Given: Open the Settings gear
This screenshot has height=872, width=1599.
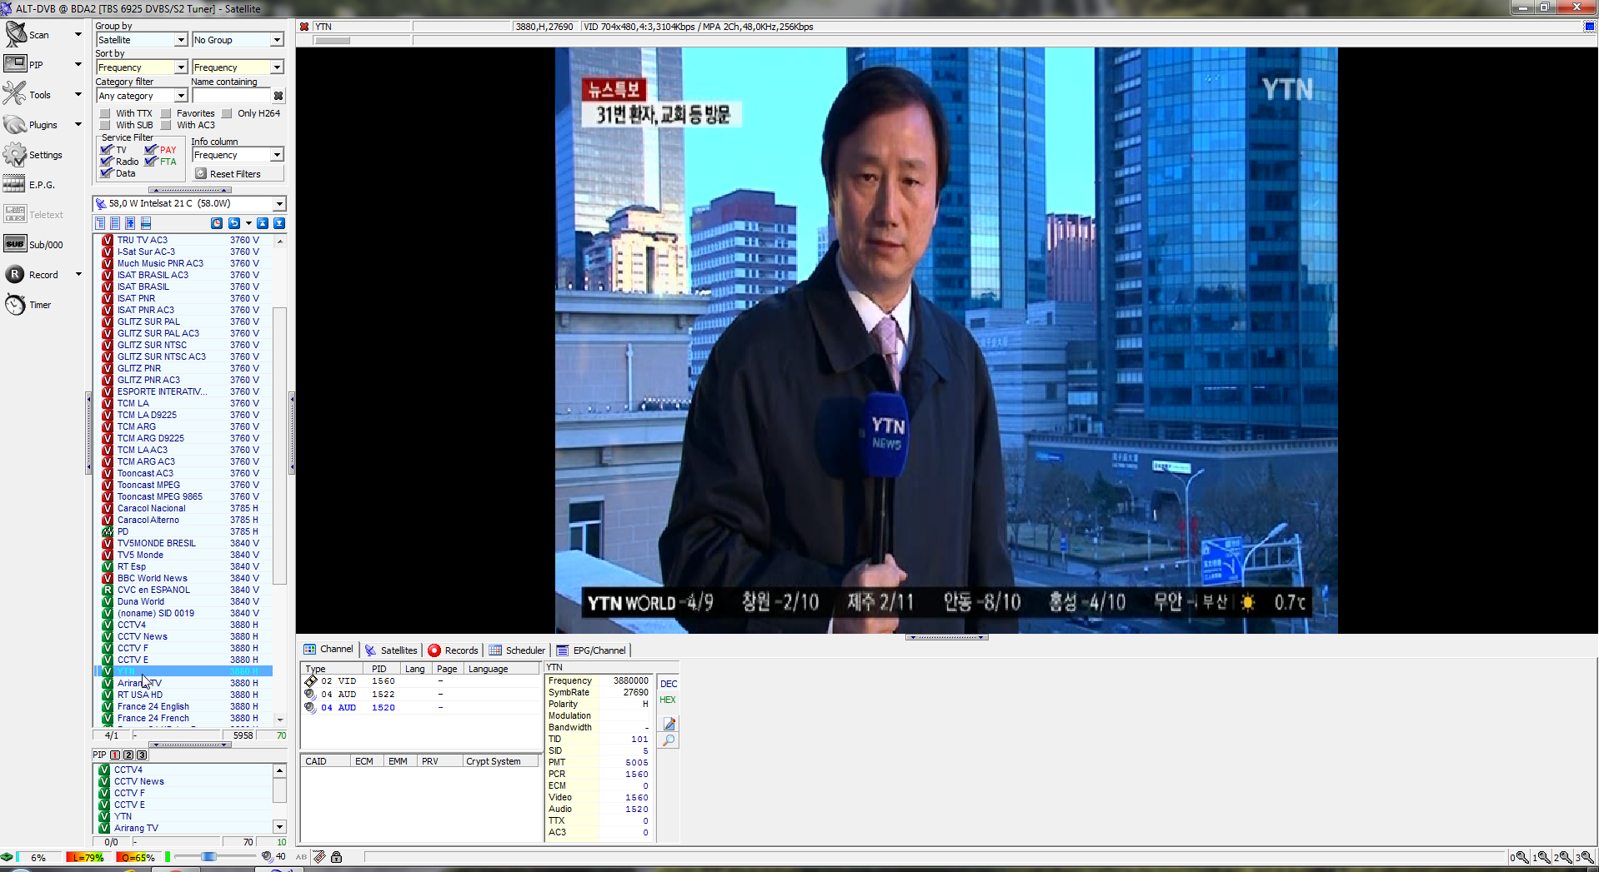Looking at the screenshot, I should [x=33, y=155].
